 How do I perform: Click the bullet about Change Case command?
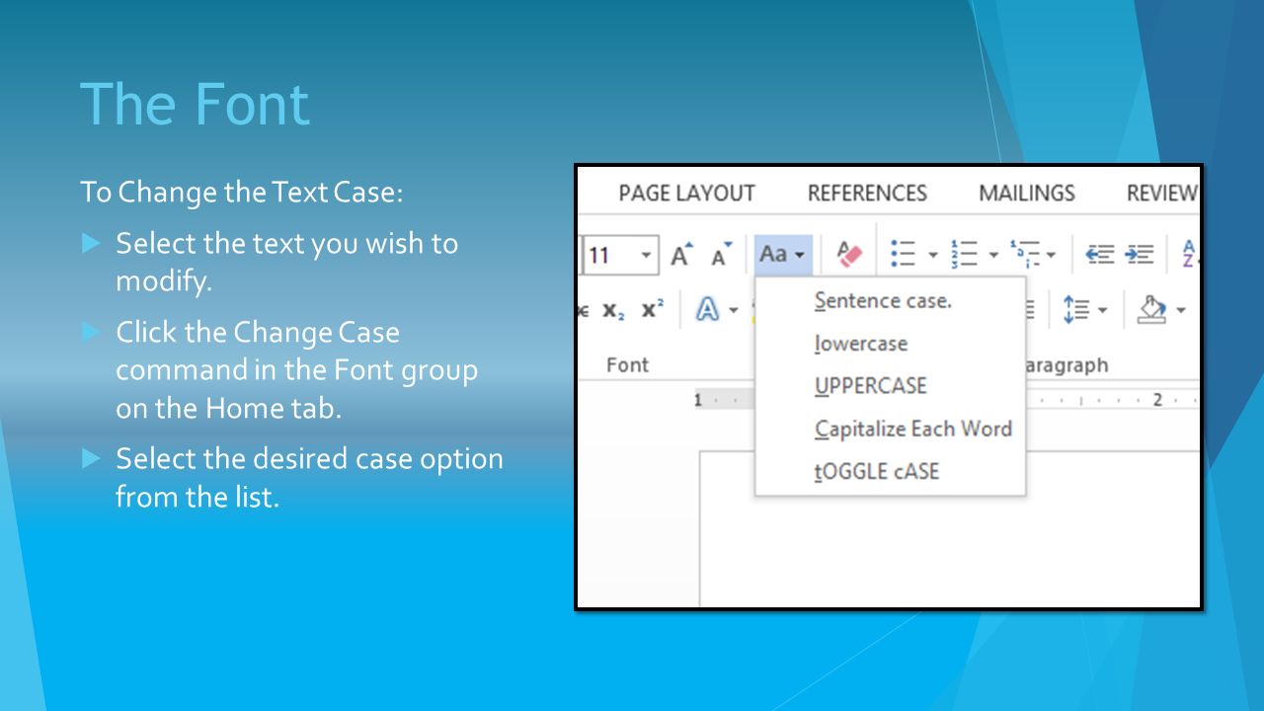point(296,369)
